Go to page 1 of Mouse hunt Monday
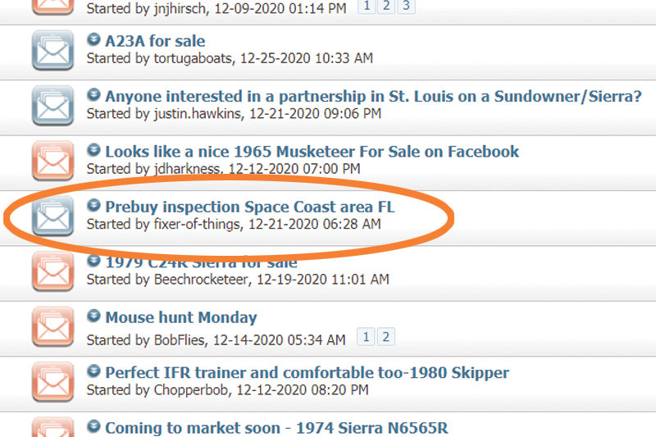Viewport: 656px width, 437px height. click(366, 337)
